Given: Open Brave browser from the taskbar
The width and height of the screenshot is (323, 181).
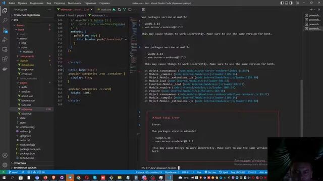Looking at the screenshot, I should 53,177.
